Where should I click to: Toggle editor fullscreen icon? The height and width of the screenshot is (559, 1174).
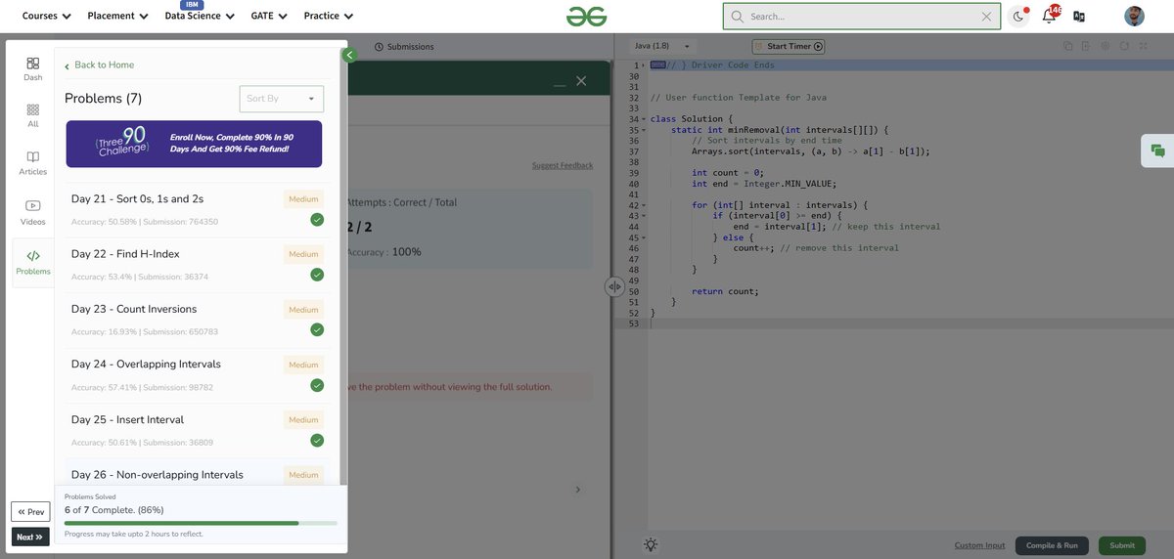[x=1145, y=46]
